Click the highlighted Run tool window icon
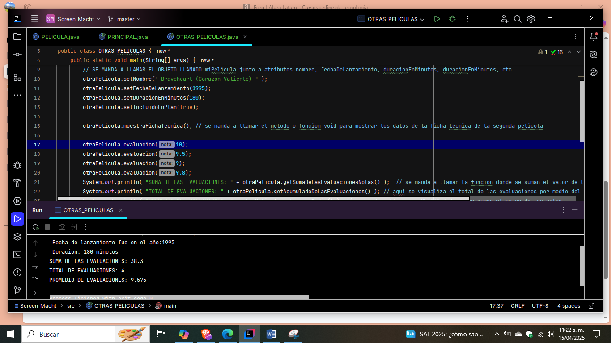This screenshot has height=343, width=611. [17, 219]
